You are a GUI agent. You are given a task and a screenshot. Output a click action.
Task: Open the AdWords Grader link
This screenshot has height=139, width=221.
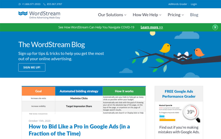(178, 4)
